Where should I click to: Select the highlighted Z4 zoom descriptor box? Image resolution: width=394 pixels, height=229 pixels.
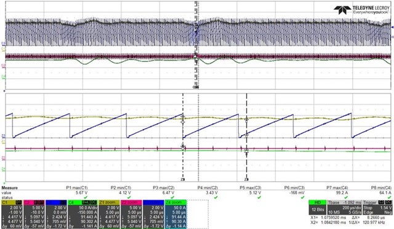tap(175, 214)
